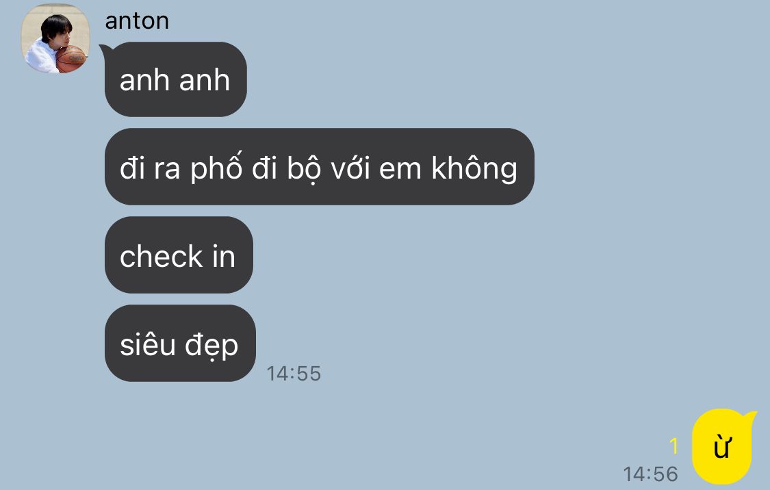The width and height of the screenshot is (770, 490).
Task: Click the word "check" in the message
Action: click(161, 257)
